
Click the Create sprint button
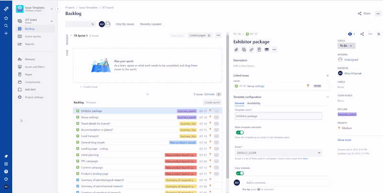coord(212,103)
